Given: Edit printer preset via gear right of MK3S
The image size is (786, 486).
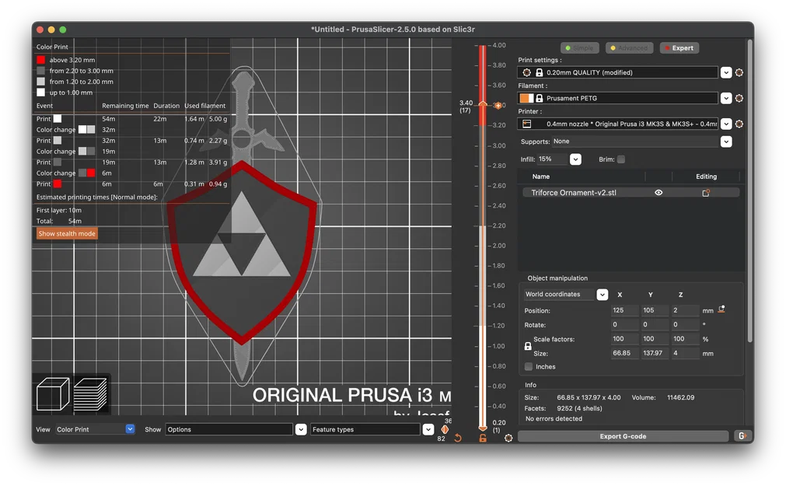Looking at the screenshot, I should (x=739, y=124).
